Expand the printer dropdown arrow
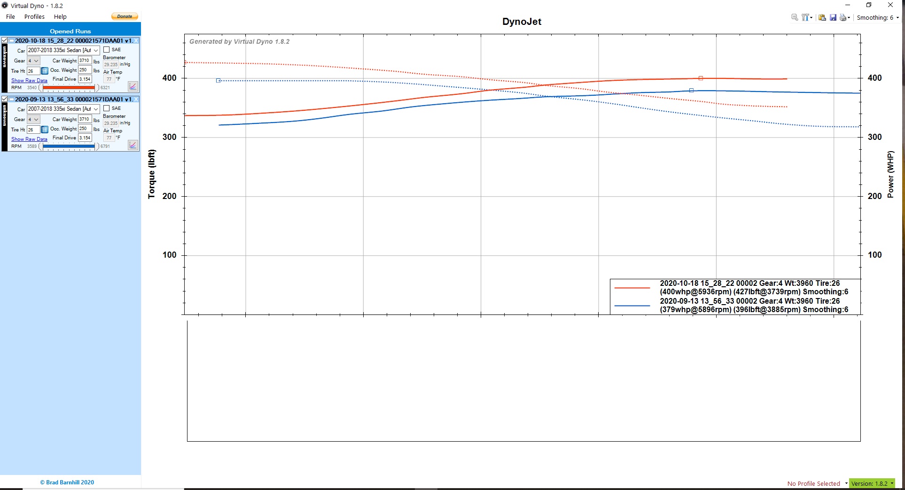Viewport: 905px width, 490px height. point(849,18)
